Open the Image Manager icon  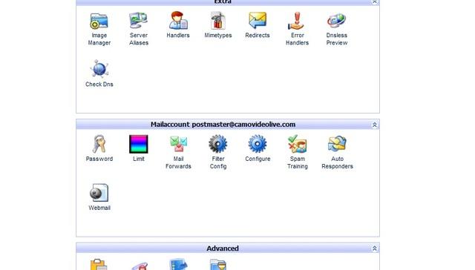pos(99,21)
